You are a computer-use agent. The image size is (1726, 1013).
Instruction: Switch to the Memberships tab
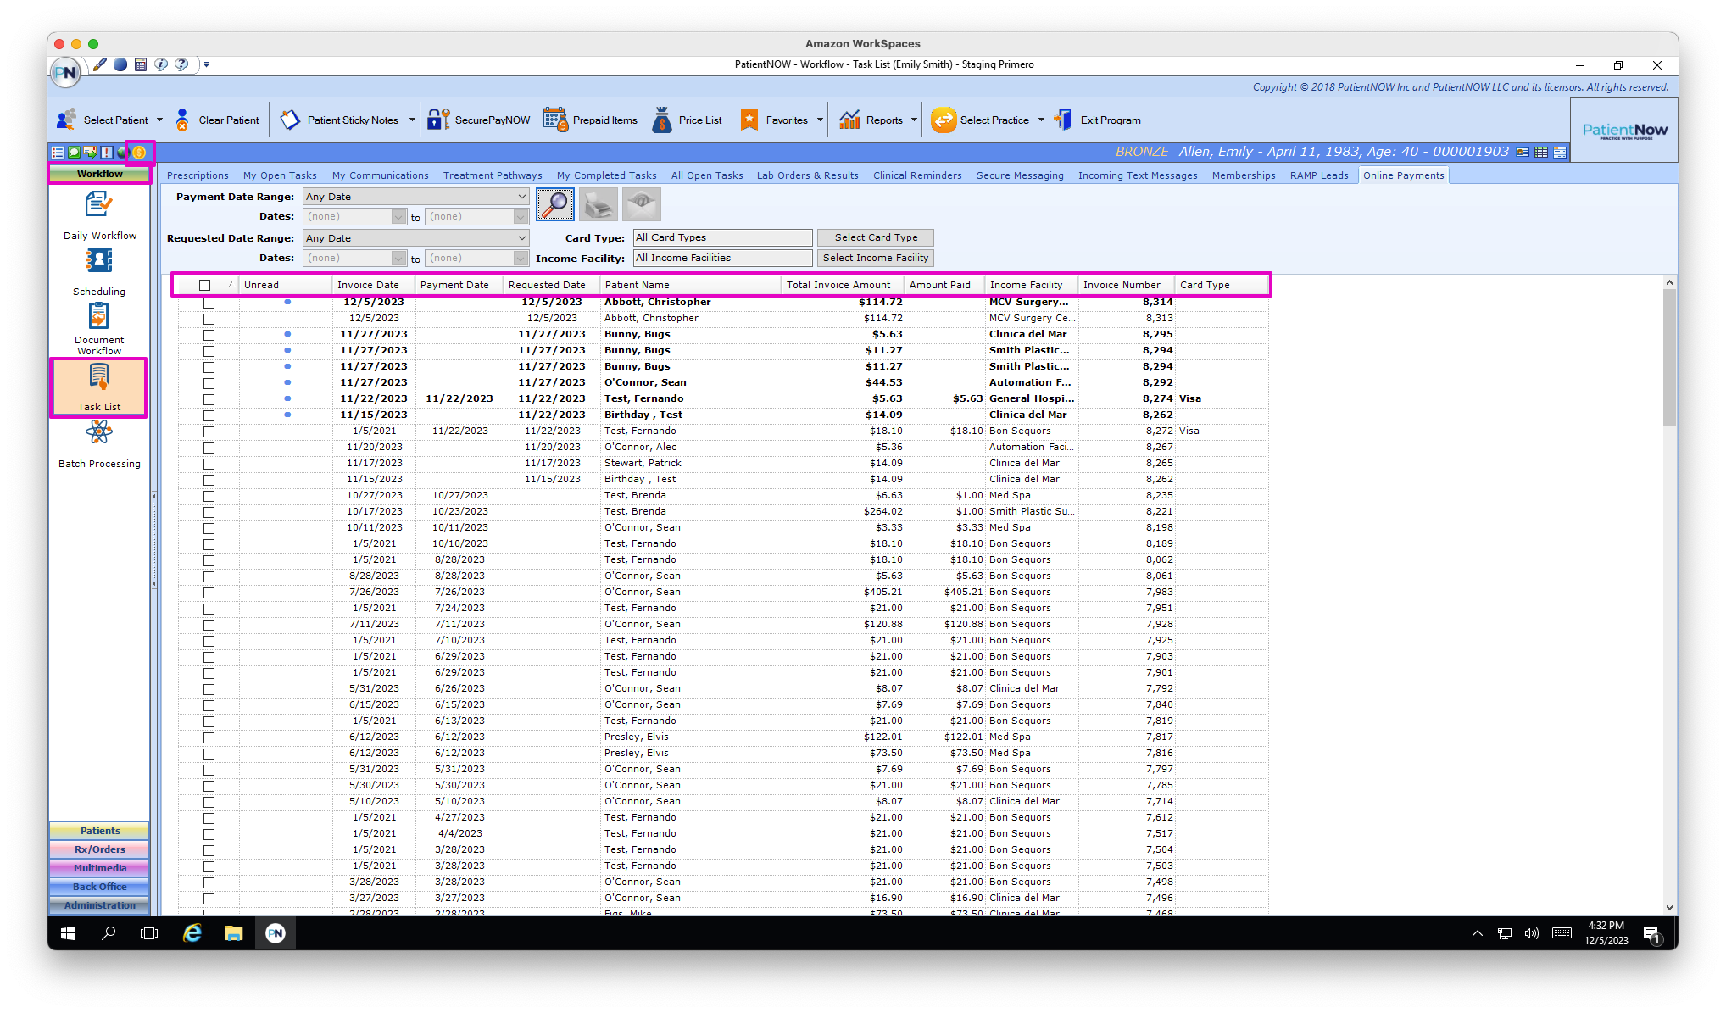(x=1243, y=175)
